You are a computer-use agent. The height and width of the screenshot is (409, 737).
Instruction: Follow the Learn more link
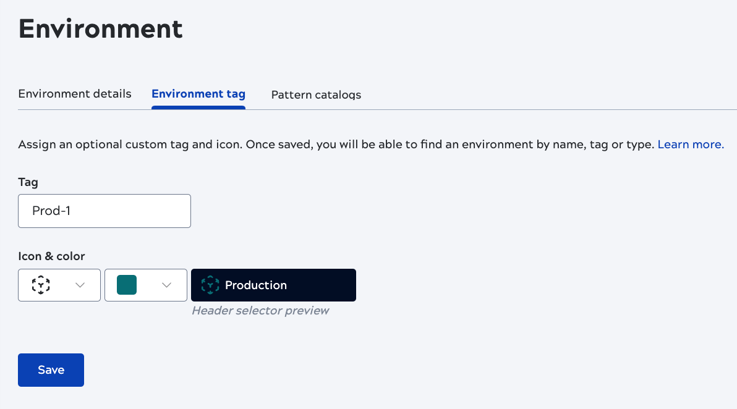690,144
